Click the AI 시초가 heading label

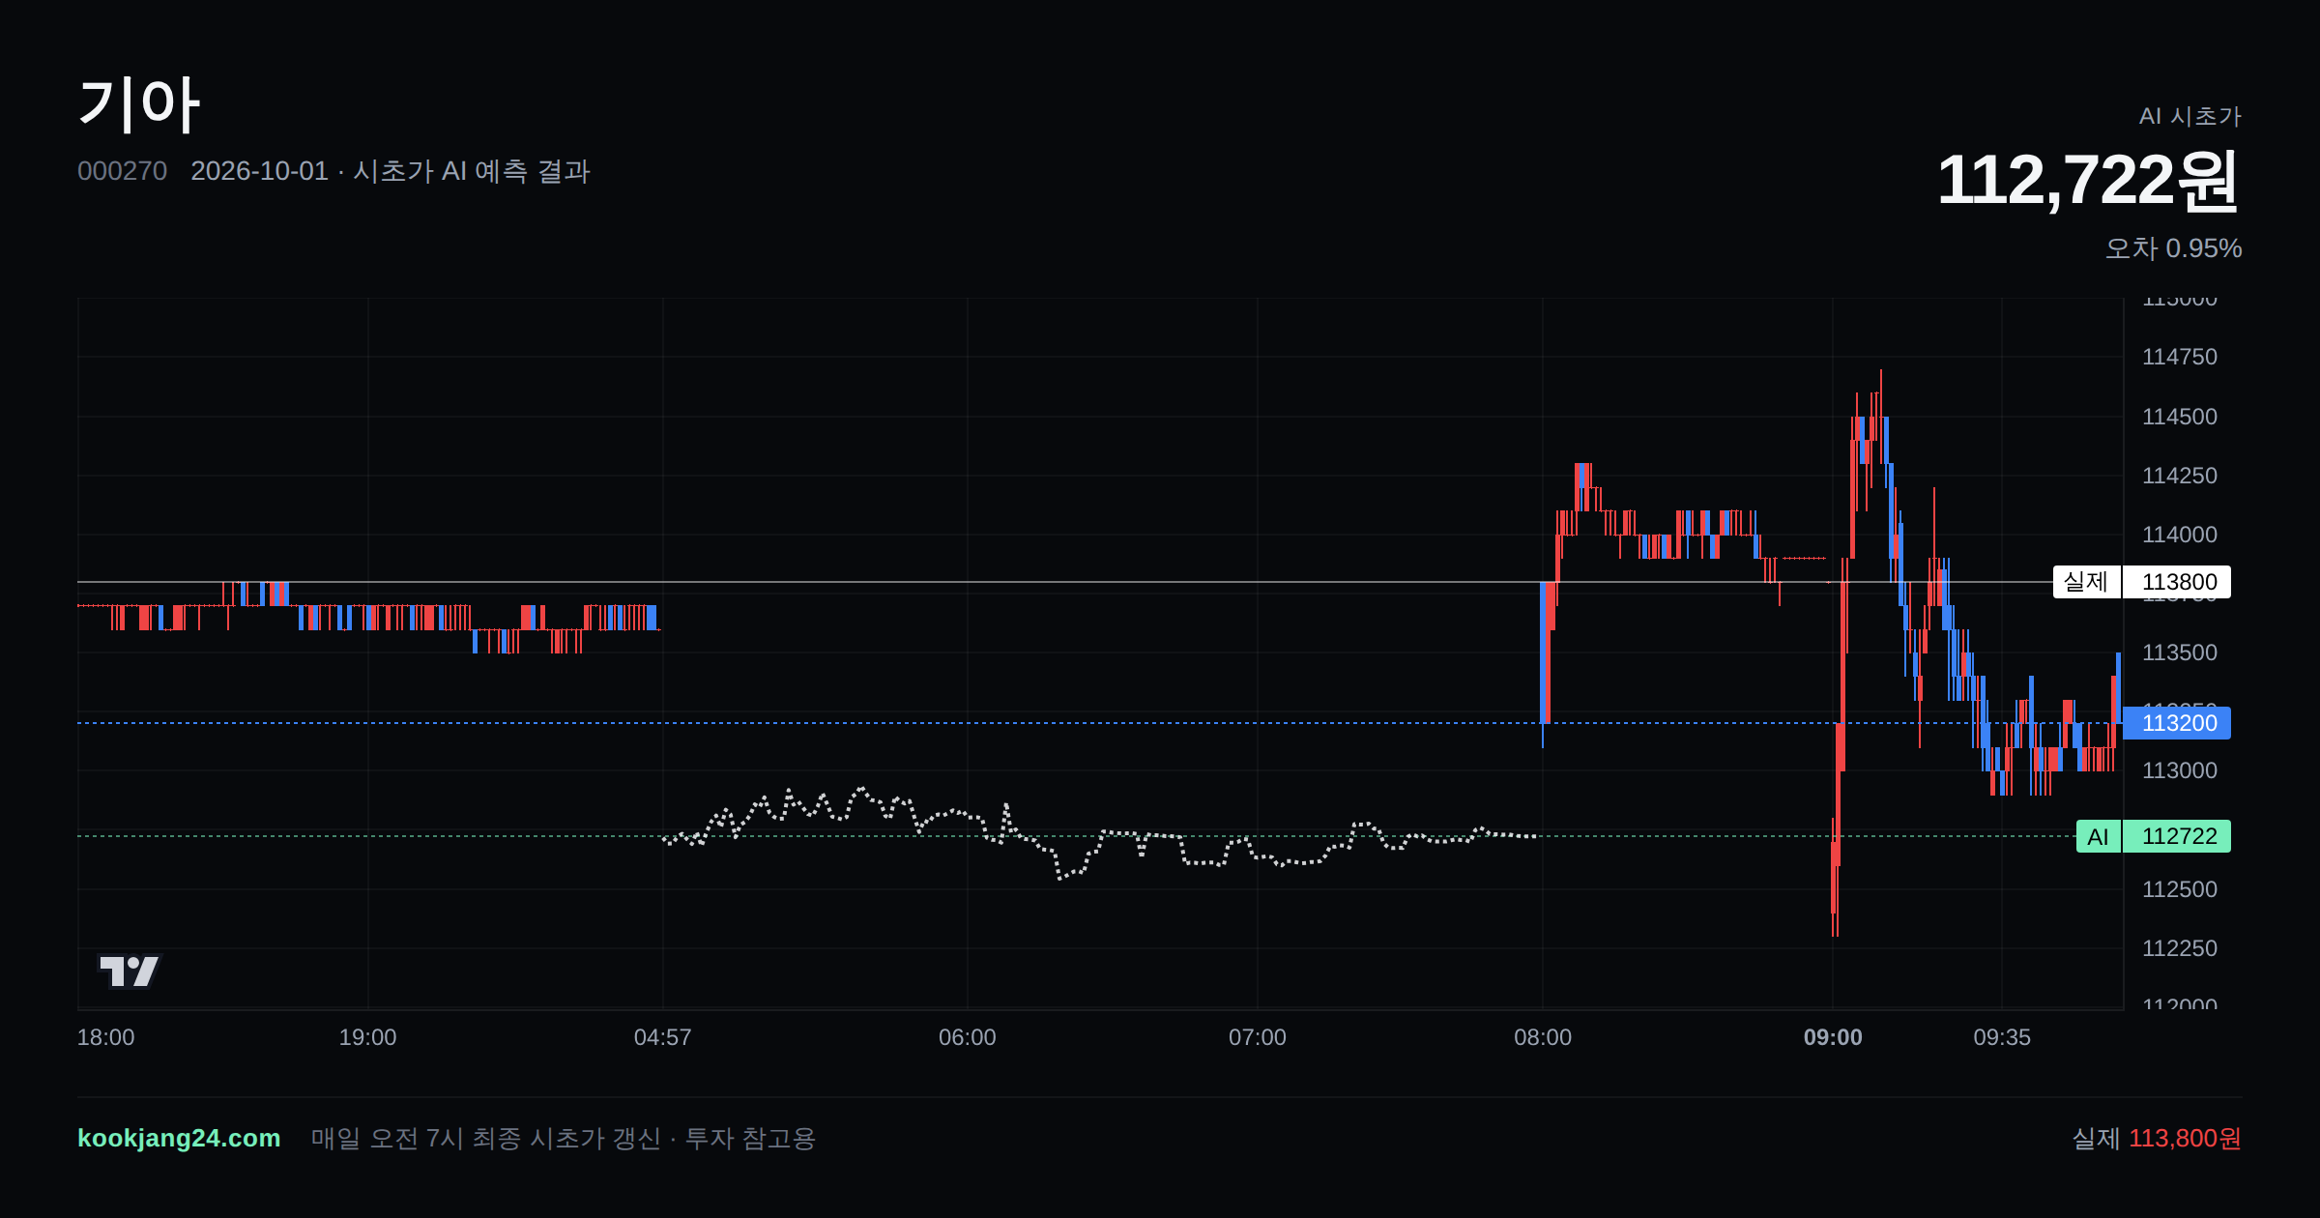point(2189,116)
